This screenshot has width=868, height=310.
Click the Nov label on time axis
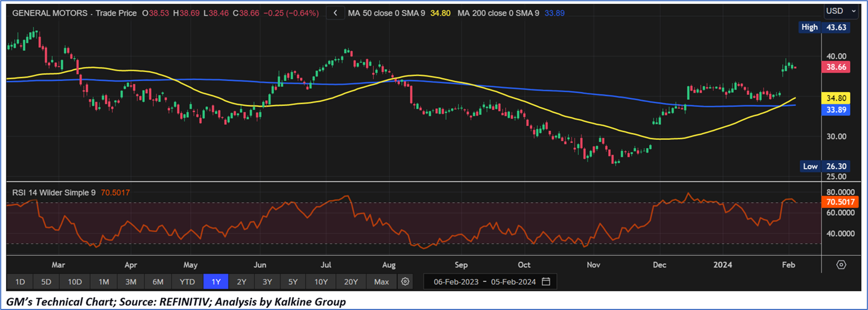[x=593, y=265]
